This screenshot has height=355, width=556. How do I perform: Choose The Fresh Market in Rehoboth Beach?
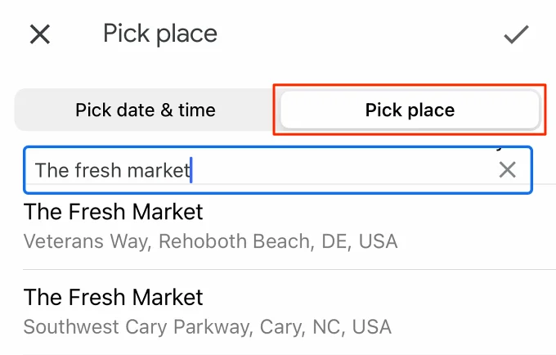pyautogui.click(x=278, y=227)
